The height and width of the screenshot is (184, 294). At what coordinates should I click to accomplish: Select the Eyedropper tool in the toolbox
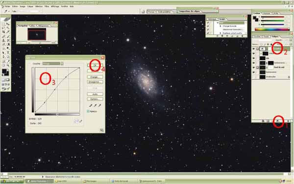(8, 61)
